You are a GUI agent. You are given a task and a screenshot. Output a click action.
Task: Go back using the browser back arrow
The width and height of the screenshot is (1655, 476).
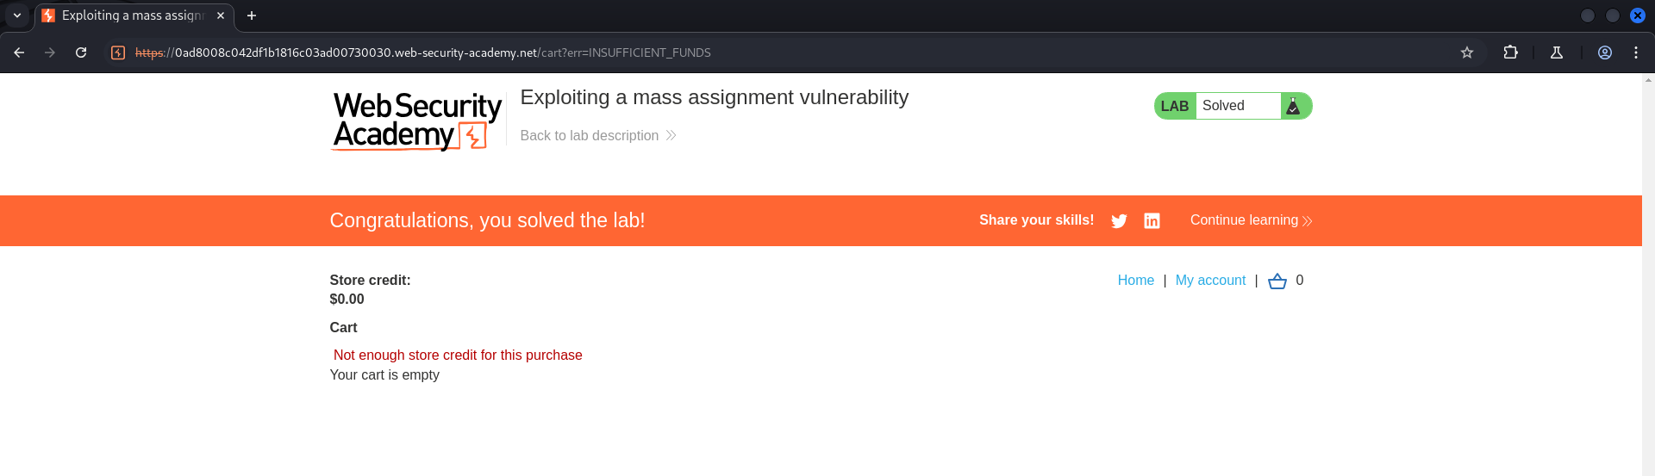click(x=19, y=53)
